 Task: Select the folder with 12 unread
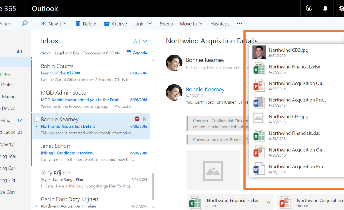(x=15, y=120)
